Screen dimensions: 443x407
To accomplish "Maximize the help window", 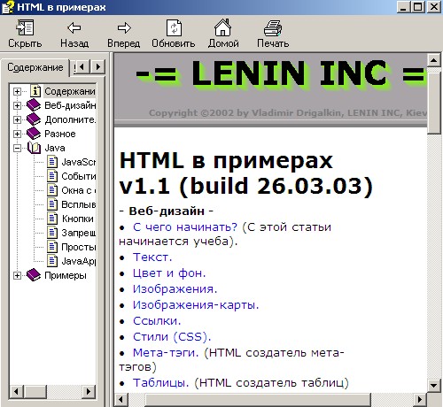I will [417, 7].
